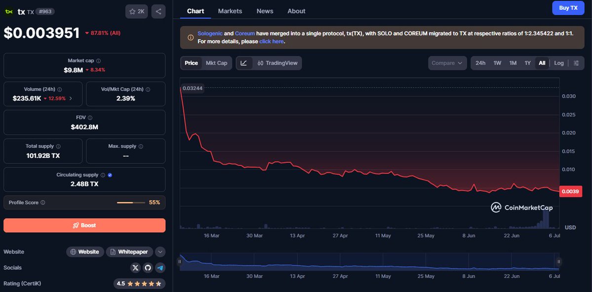Click the $402.8M FDV value
This screenshot has width=592, height=292.
84,127
